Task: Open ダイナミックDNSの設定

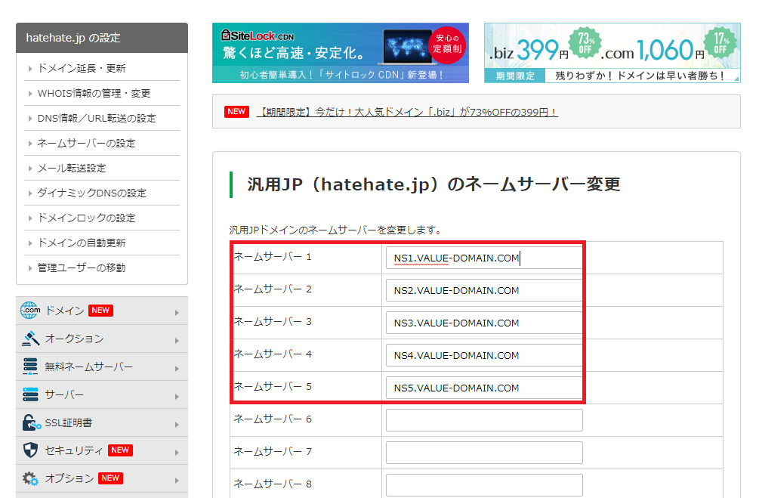Action: point(92,193)
